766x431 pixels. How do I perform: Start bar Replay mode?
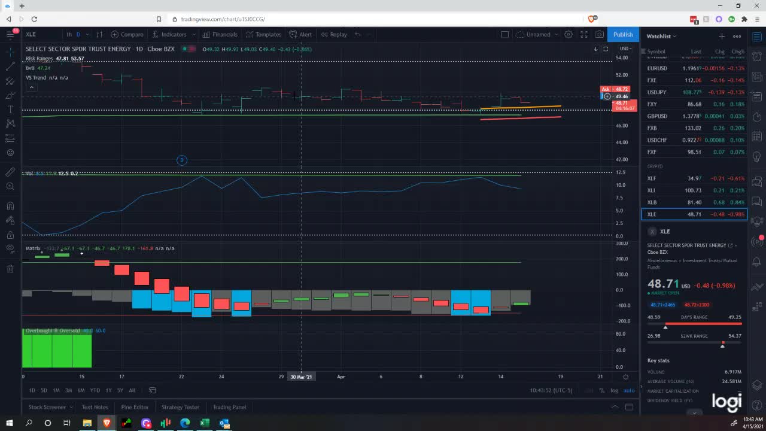[334, 34]
